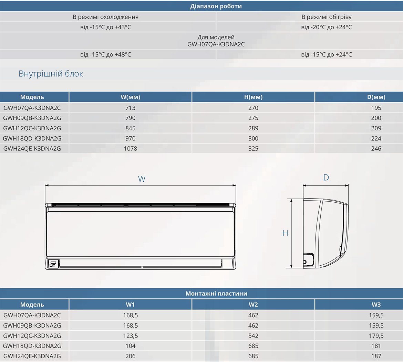Click the height value 325
The height and width of the screenshot is (362, 403).
pyautogui.click(x=253, y=148)
